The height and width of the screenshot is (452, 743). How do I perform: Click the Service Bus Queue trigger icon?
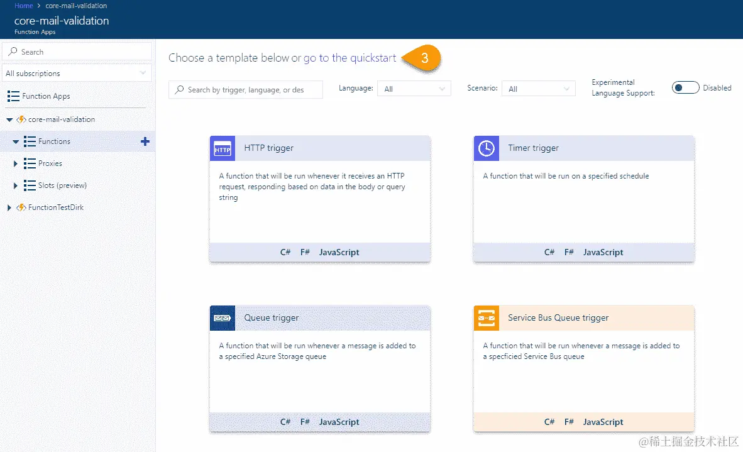click(486, 318)
